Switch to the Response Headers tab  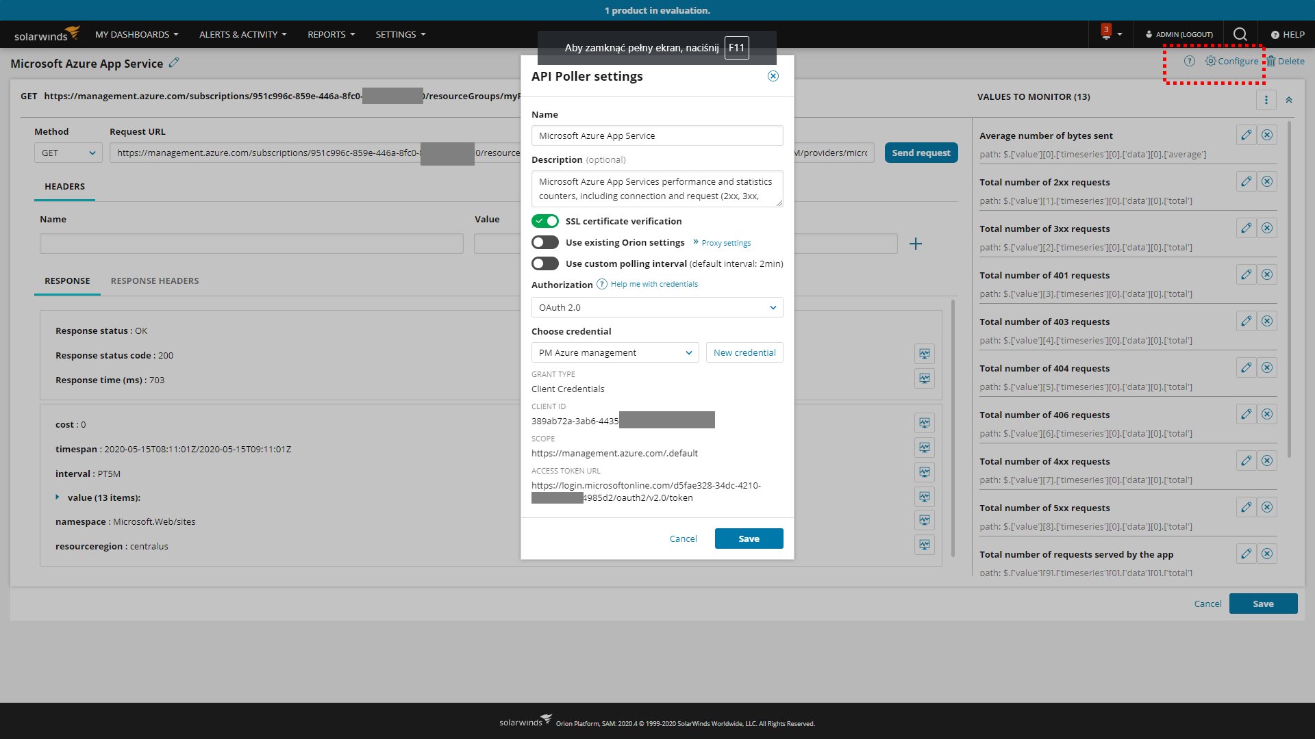[155, 281]
